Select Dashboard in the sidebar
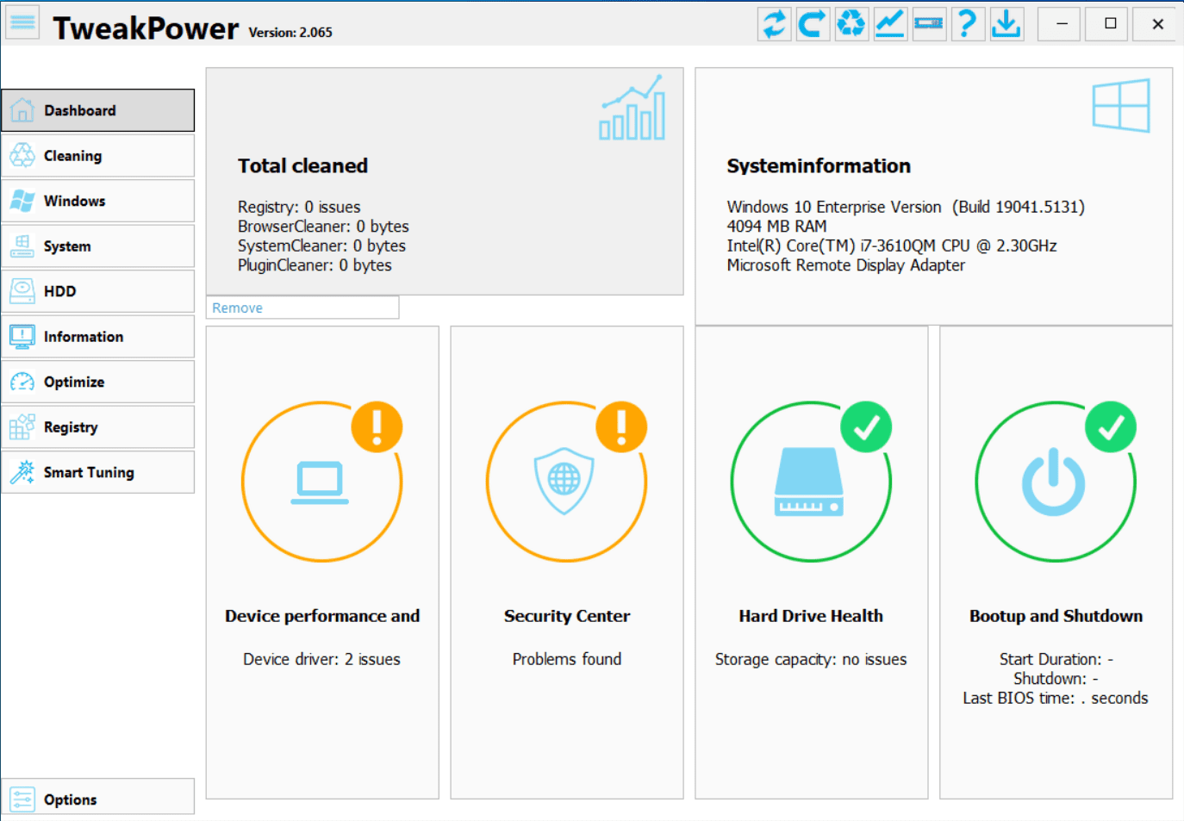Image resolution: width=1184 pixels, height=821 pixels. click(x=98, y=110)
